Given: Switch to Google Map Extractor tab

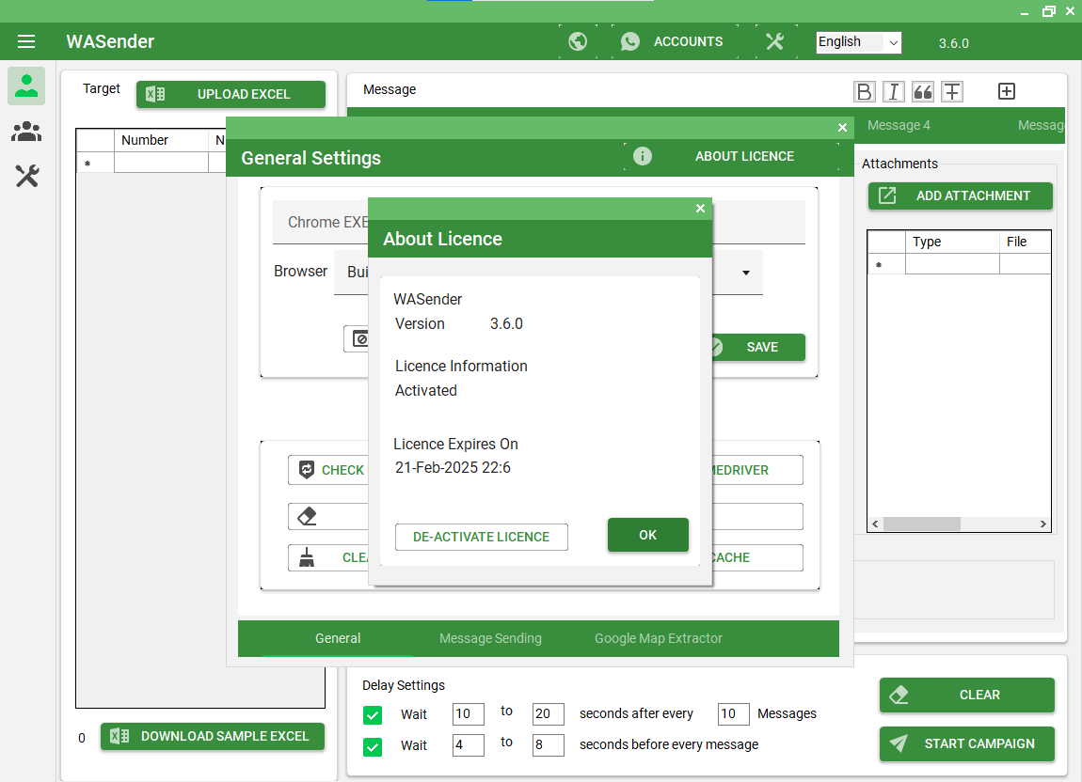Looking at the screenshot, I should (659, 638).
